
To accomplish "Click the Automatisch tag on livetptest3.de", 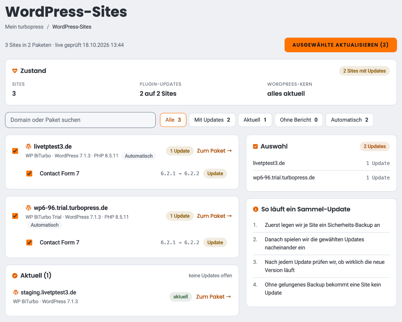I will [x=138, y=156].
